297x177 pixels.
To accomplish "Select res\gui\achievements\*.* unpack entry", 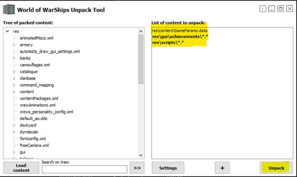I will coord(180,37).
